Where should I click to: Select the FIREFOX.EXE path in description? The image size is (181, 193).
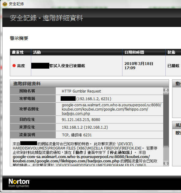(x=77, y=146)
